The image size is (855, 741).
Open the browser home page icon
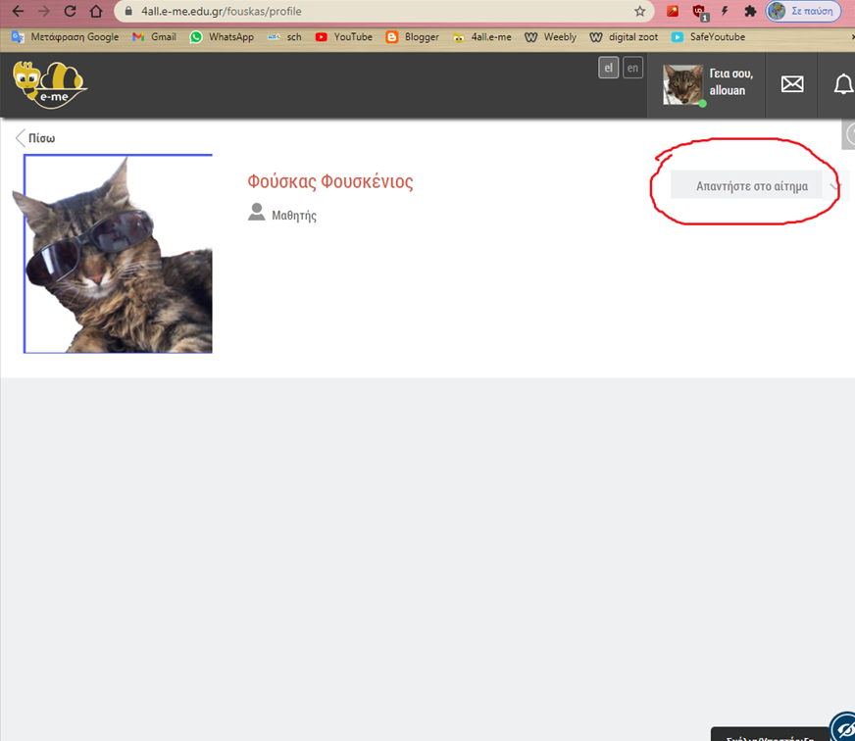click(96, 11)
